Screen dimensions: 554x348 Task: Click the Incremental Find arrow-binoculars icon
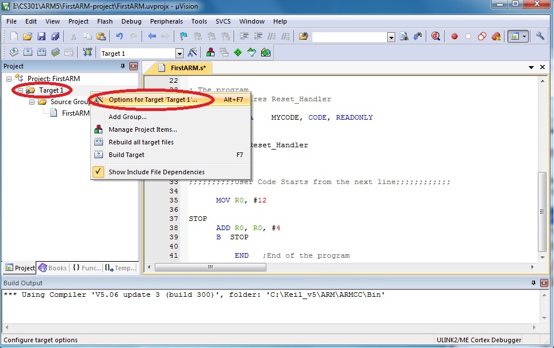tap(418, 36)
